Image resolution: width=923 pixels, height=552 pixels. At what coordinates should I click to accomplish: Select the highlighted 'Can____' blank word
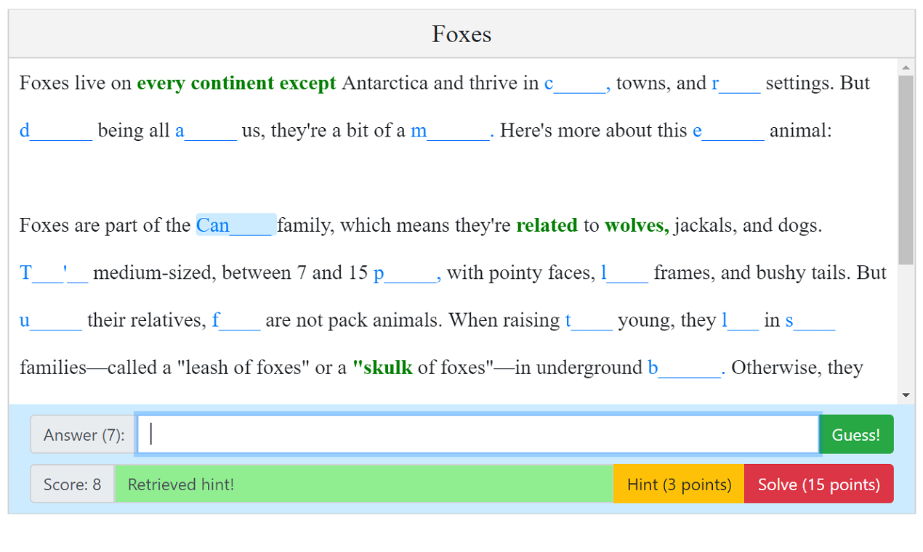(235, 225)
